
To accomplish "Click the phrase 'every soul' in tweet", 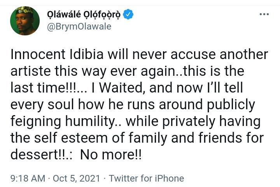I will click(x=42, y=105).
